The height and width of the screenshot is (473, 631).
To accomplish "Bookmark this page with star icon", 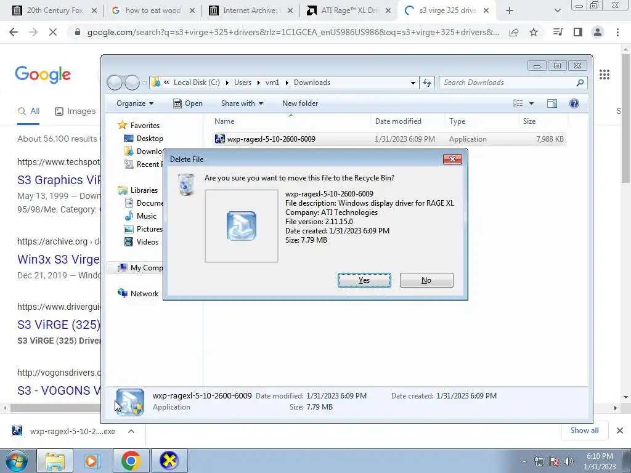I will tap(534, 32).
